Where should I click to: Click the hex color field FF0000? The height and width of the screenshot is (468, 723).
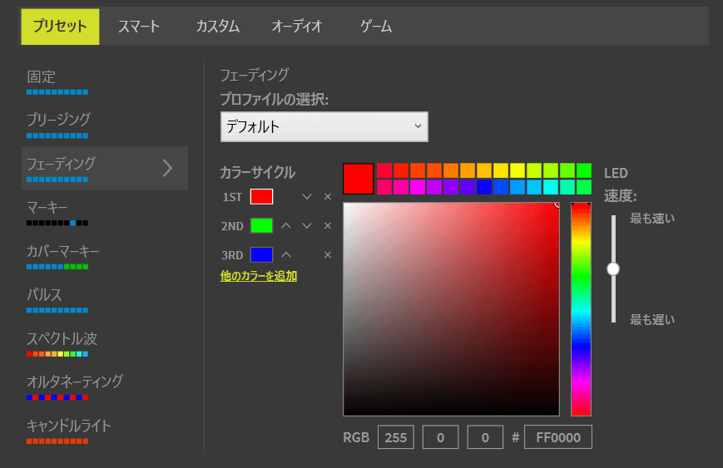(x=558, y=437)
